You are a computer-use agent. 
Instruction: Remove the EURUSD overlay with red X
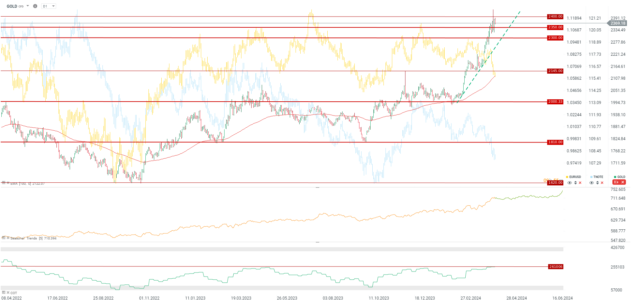(x=580, y=183)
